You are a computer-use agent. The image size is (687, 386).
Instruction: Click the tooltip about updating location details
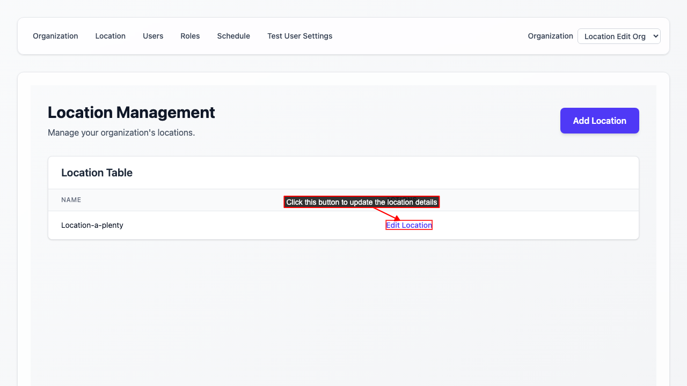(x=361, y=202)
